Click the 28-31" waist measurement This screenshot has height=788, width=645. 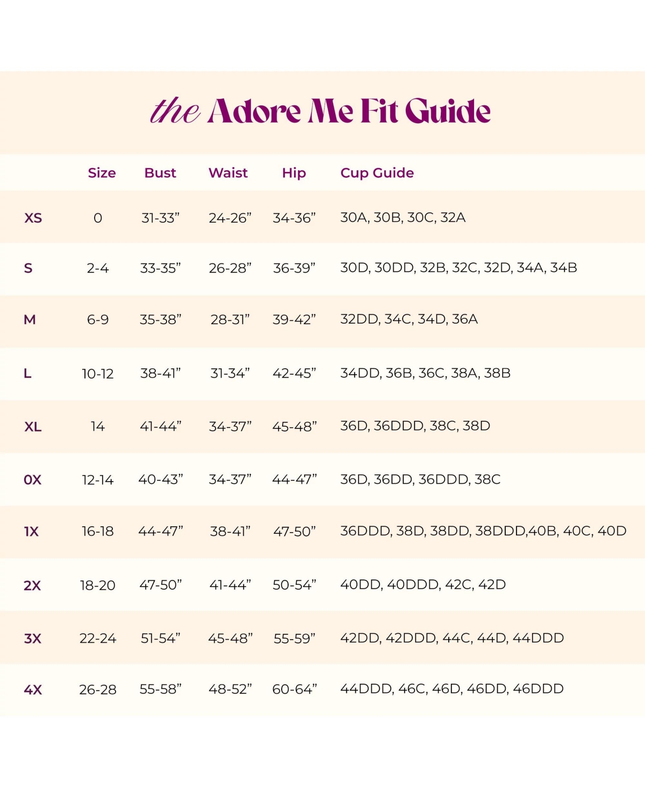[230, 319]
